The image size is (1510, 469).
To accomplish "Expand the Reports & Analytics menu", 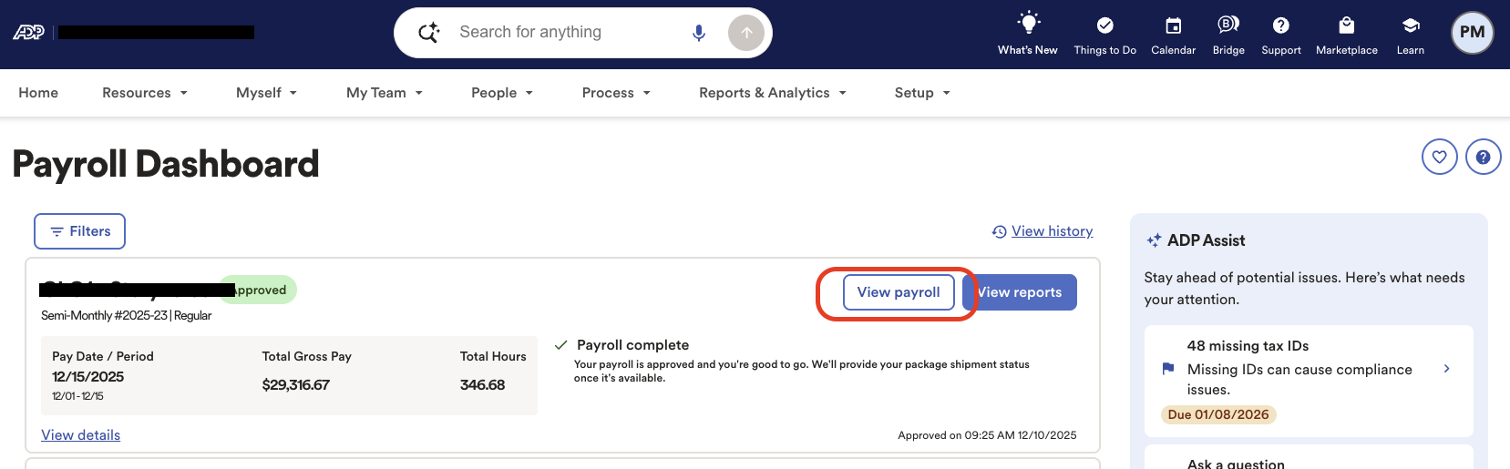I will pyautogui.click(x=773, y=93).
